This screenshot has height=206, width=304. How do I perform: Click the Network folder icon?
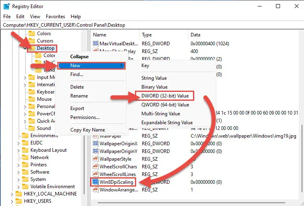25,157
